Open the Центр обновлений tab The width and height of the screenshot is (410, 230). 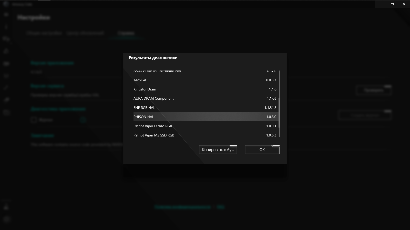[85, 33]
